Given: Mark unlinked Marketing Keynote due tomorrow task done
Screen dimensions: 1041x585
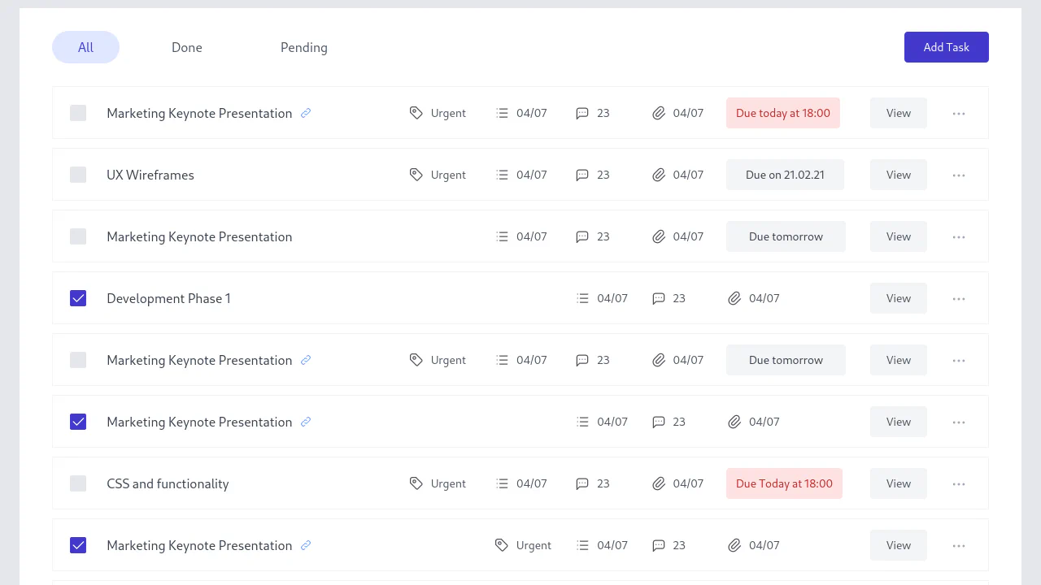Looking at the screenshot, I should tap(78, 236).
